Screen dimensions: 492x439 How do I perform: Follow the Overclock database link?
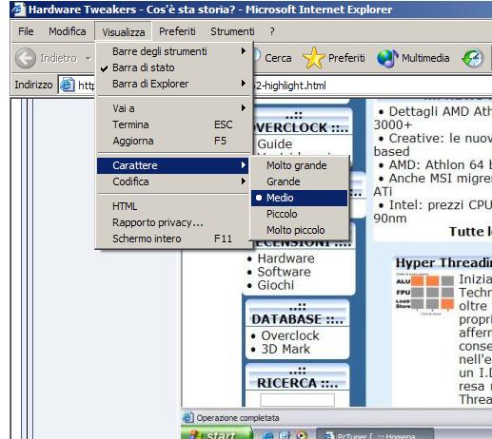click(290, 335)
